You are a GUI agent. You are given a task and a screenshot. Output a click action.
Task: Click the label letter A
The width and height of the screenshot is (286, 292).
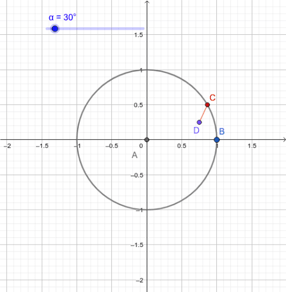click(135, 155)
